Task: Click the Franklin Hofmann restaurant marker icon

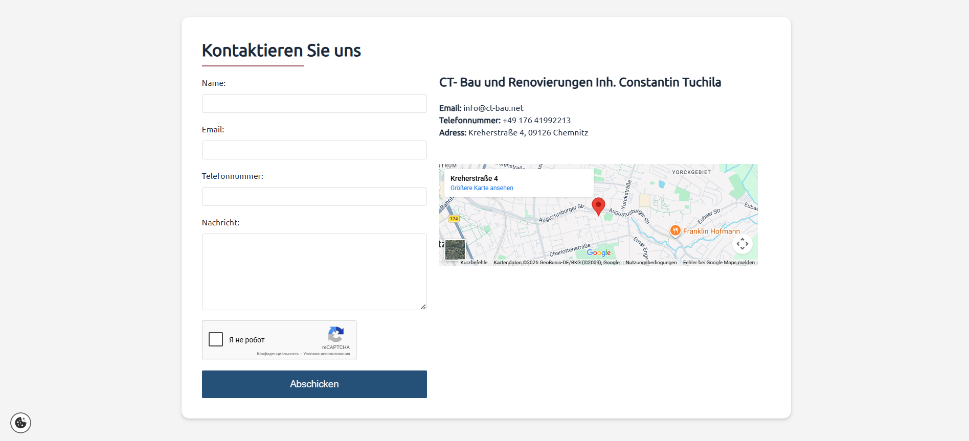Action: pos(675,230)
